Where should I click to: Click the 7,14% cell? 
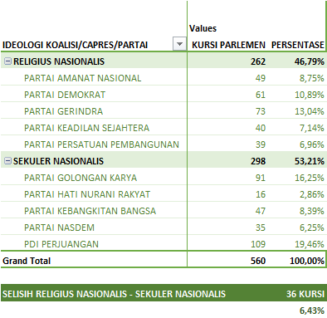click(312, 128)
